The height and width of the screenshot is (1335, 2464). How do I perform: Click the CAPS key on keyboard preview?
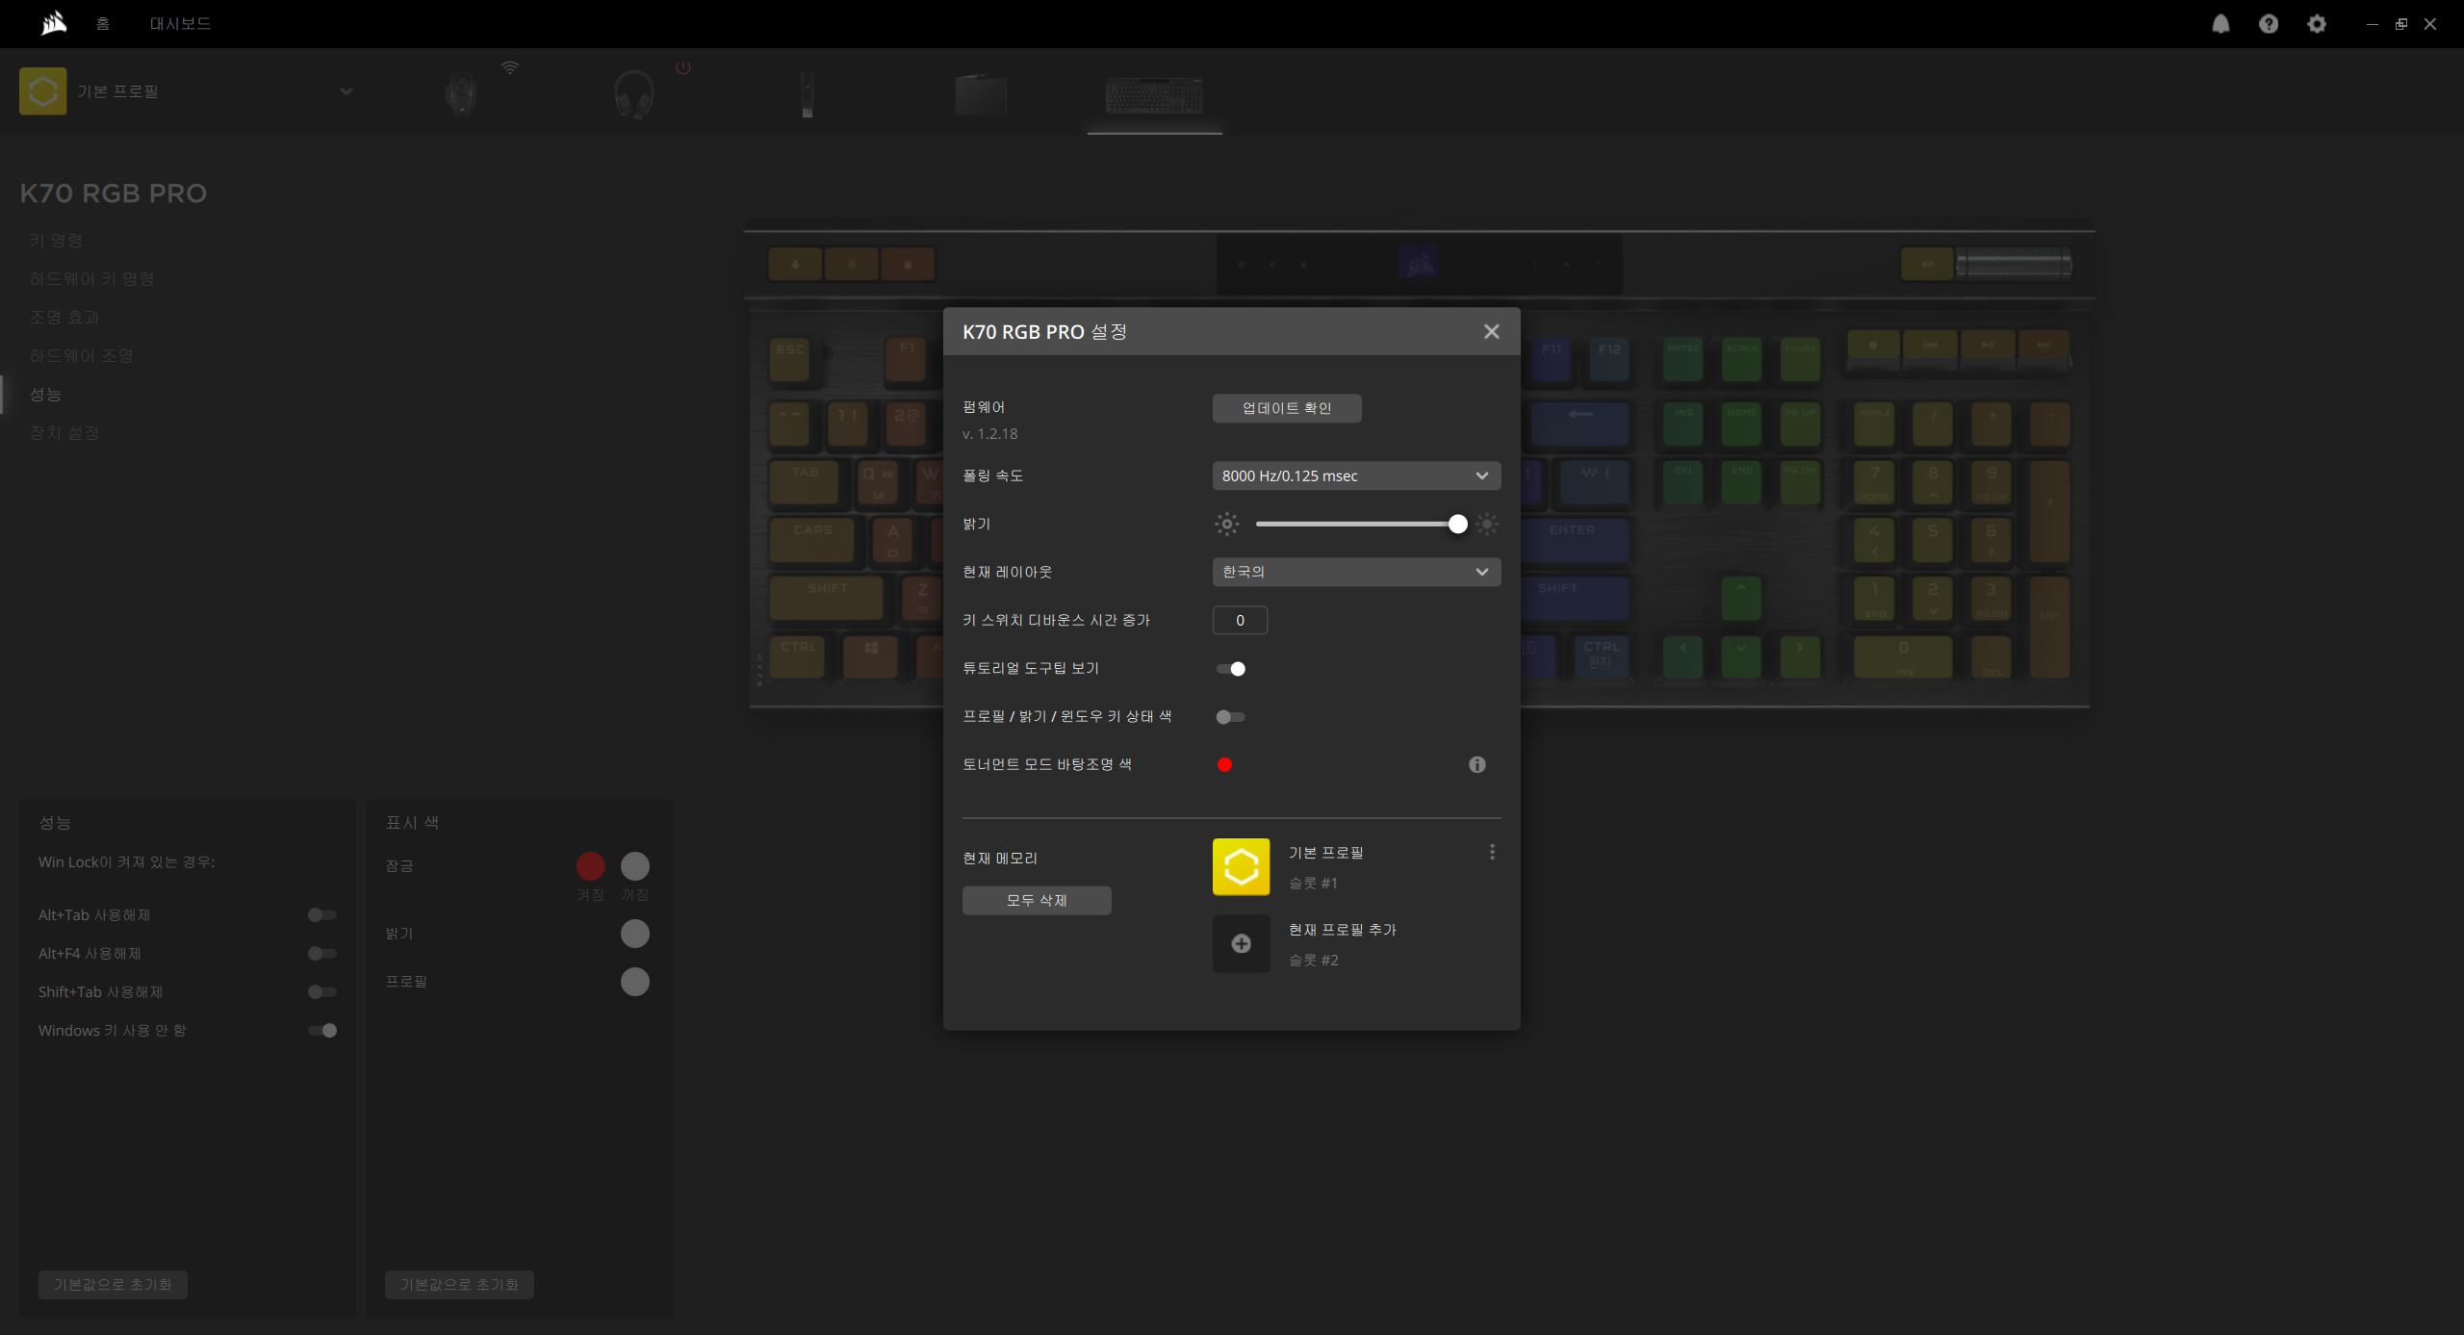[x=811, y=540]
